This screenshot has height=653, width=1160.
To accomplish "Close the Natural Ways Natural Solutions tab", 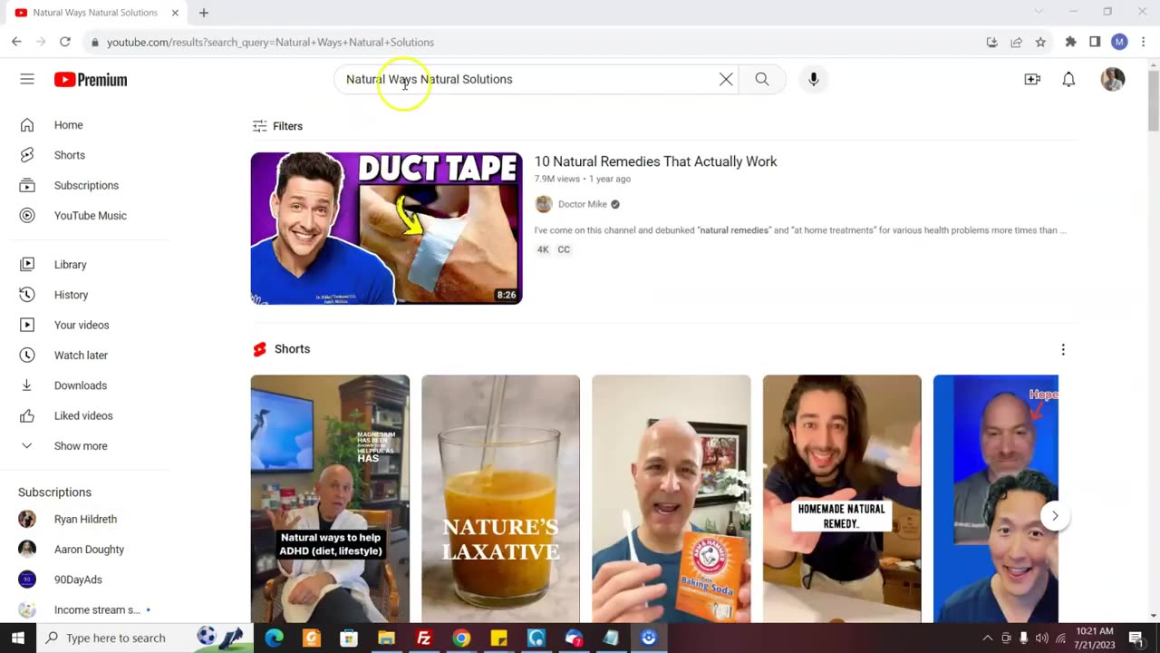I will click(175, 13).
